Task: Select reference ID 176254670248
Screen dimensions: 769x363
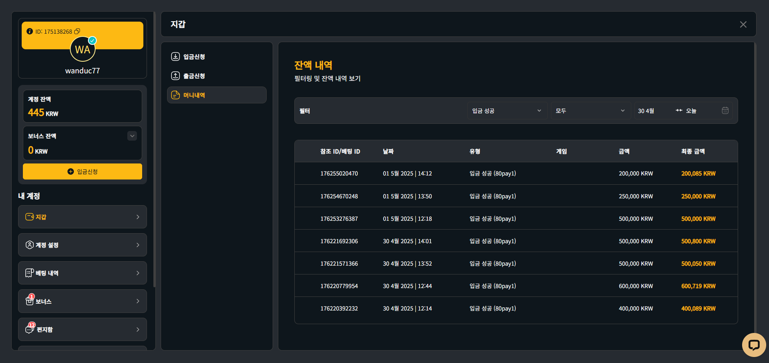Action: click(339, 196)
